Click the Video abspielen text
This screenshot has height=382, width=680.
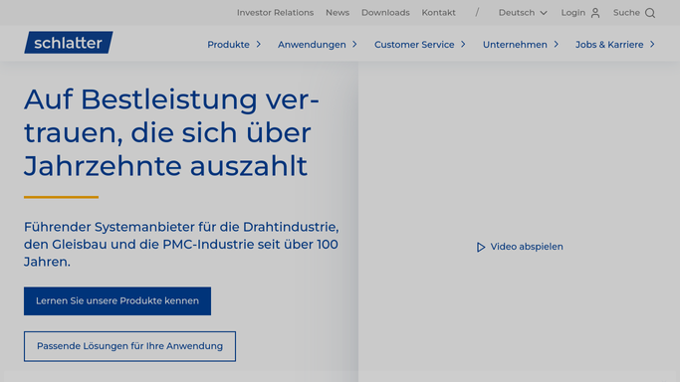coord(527,247)
